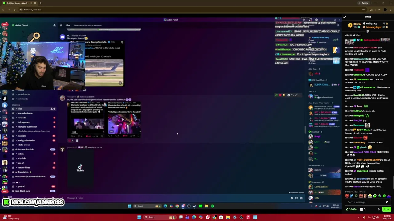Open Microsoft Teams from taskbar
The width and height of the screenshot is (394, 221).
(x=187, y=217)
